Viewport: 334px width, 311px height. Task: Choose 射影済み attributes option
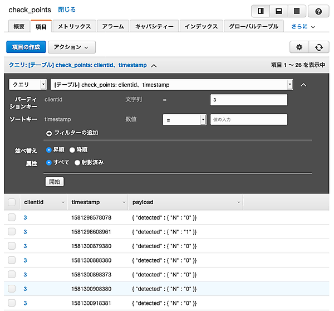[x=77, y=163]
